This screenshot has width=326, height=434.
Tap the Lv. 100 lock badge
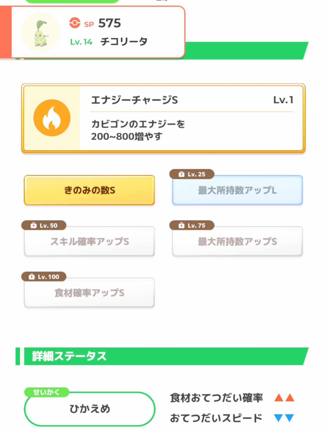coord(44,277)
